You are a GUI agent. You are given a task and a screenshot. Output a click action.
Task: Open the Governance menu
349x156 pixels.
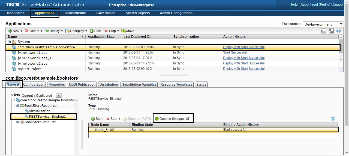tap(106, 13)
